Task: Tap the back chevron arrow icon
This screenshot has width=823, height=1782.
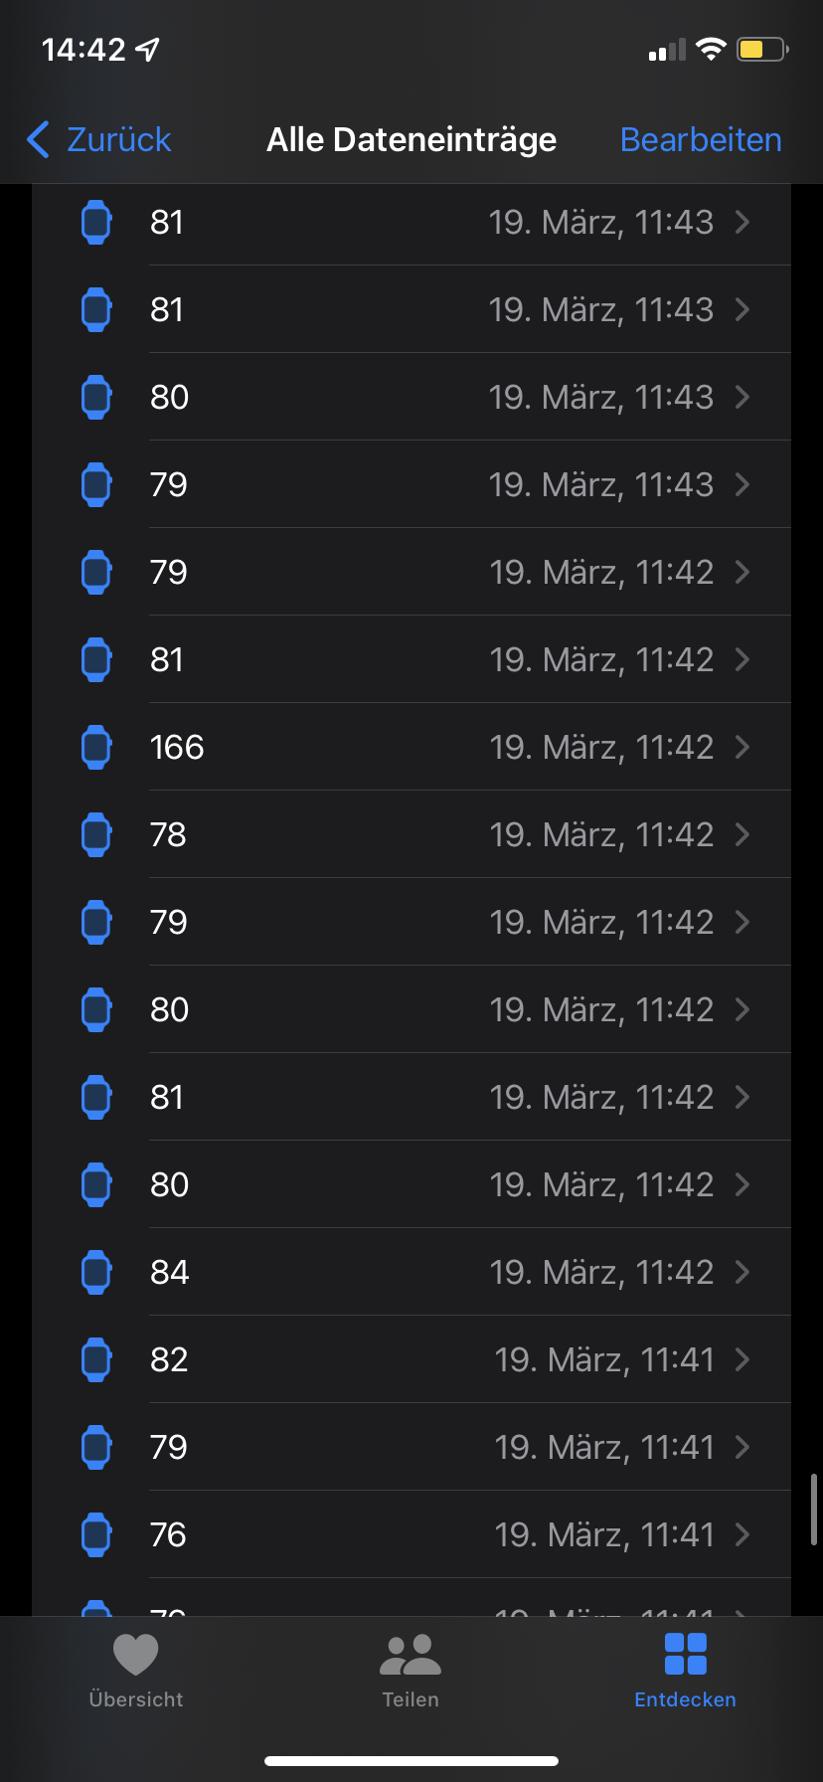Action: tap(38, 140)
